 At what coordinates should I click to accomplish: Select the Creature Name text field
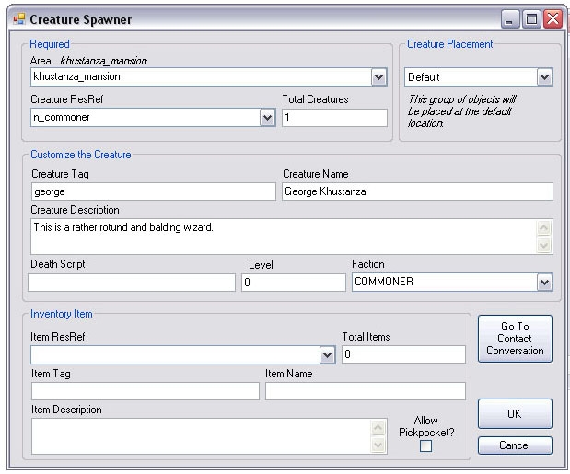417,191
